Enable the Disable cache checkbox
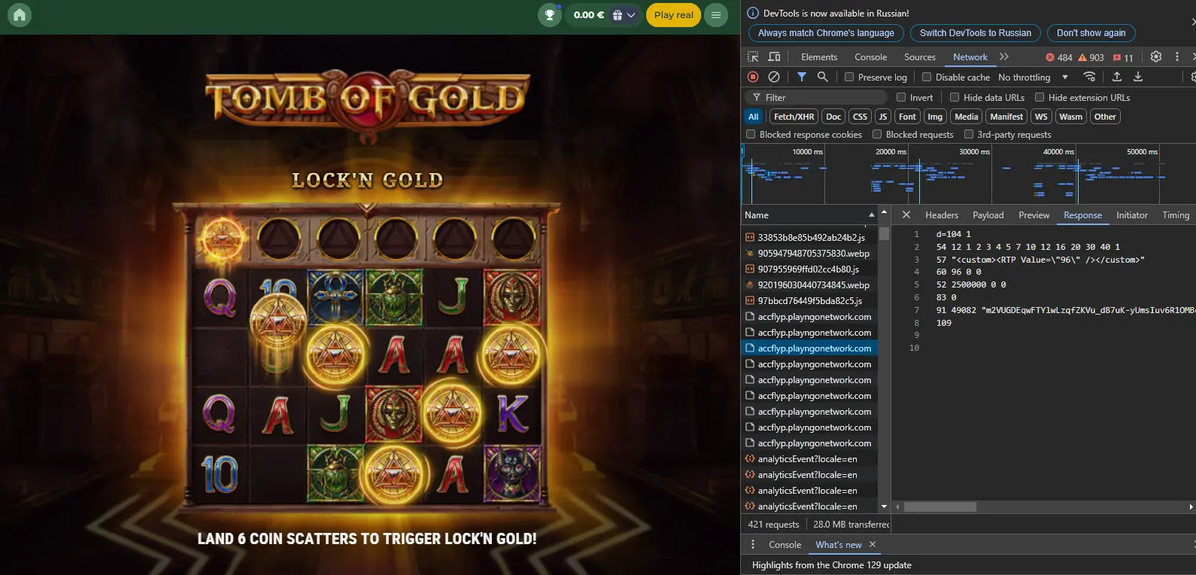 tap(927, 77)
